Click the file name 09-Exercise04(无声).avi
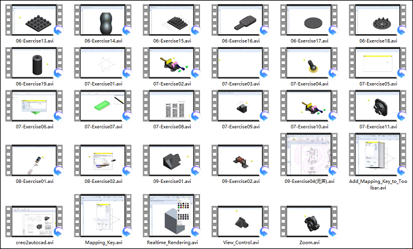 [x=310, y=181]
